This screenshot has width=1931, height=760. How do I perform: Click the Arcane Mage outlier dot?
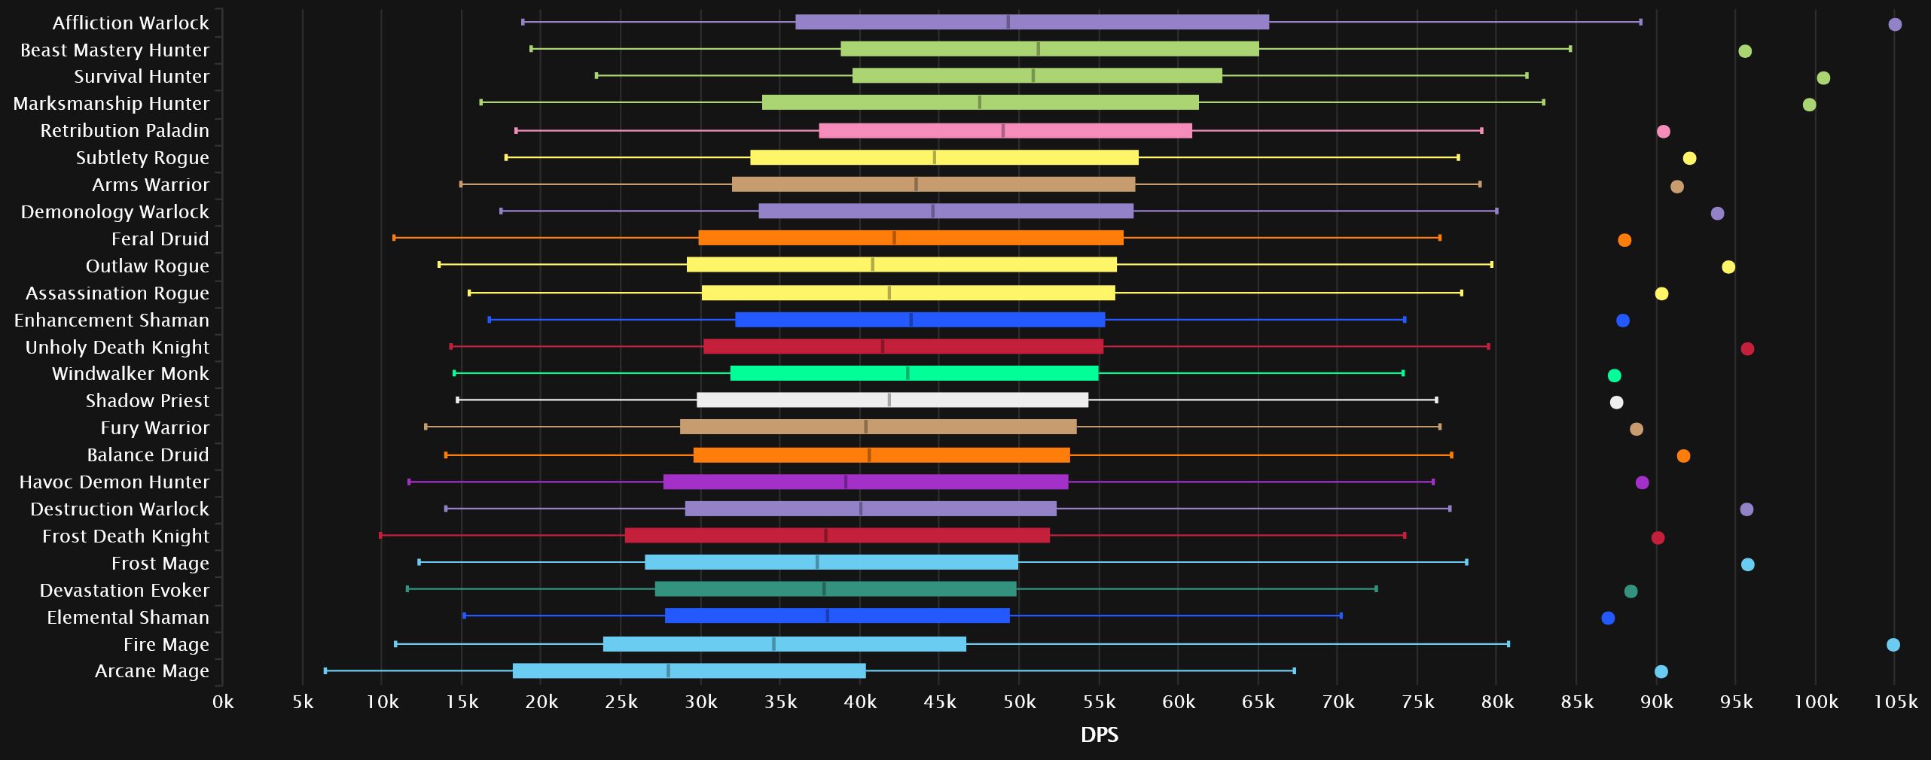click(x=1661, y=672)
